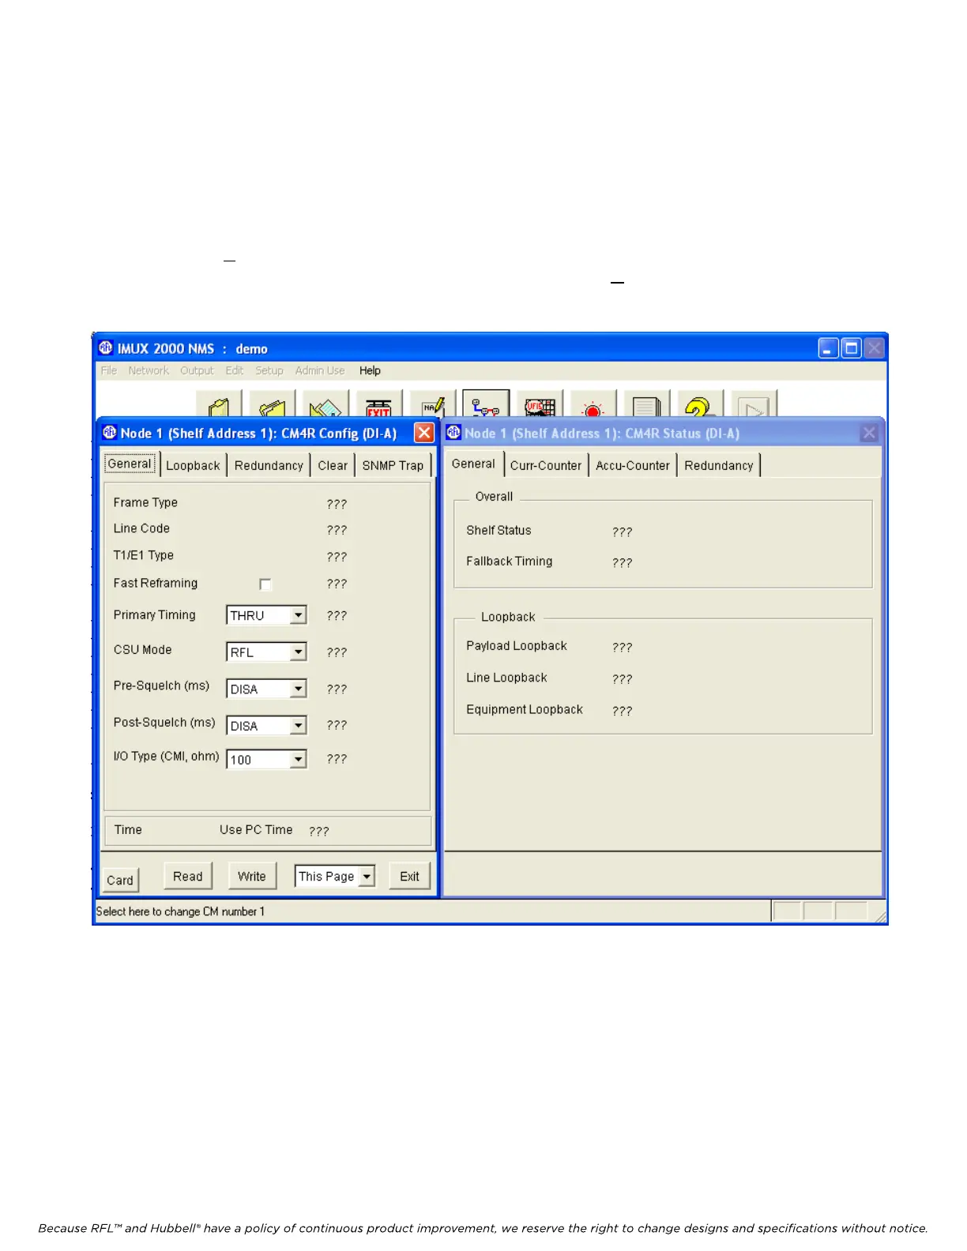Click the play arrow toolbar icon
The height and width of the screenshot is (1251, 967).
(x=754, y=404)
